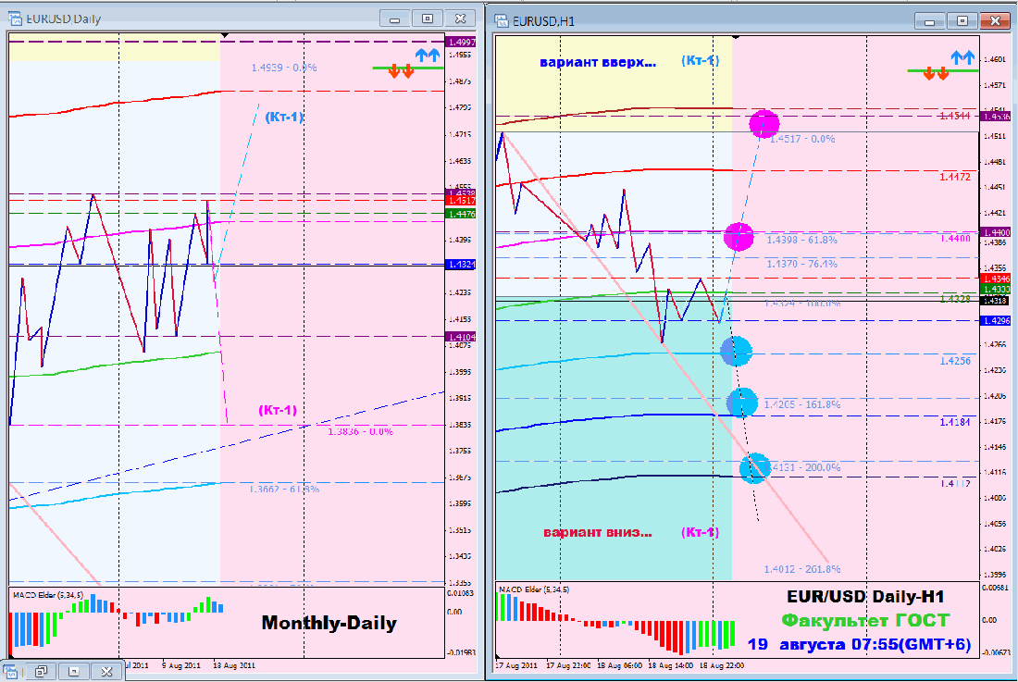Click Fibonacci label '1.4398 - 61.8%'
This screenshot has height=682, width=1018.
802,240
